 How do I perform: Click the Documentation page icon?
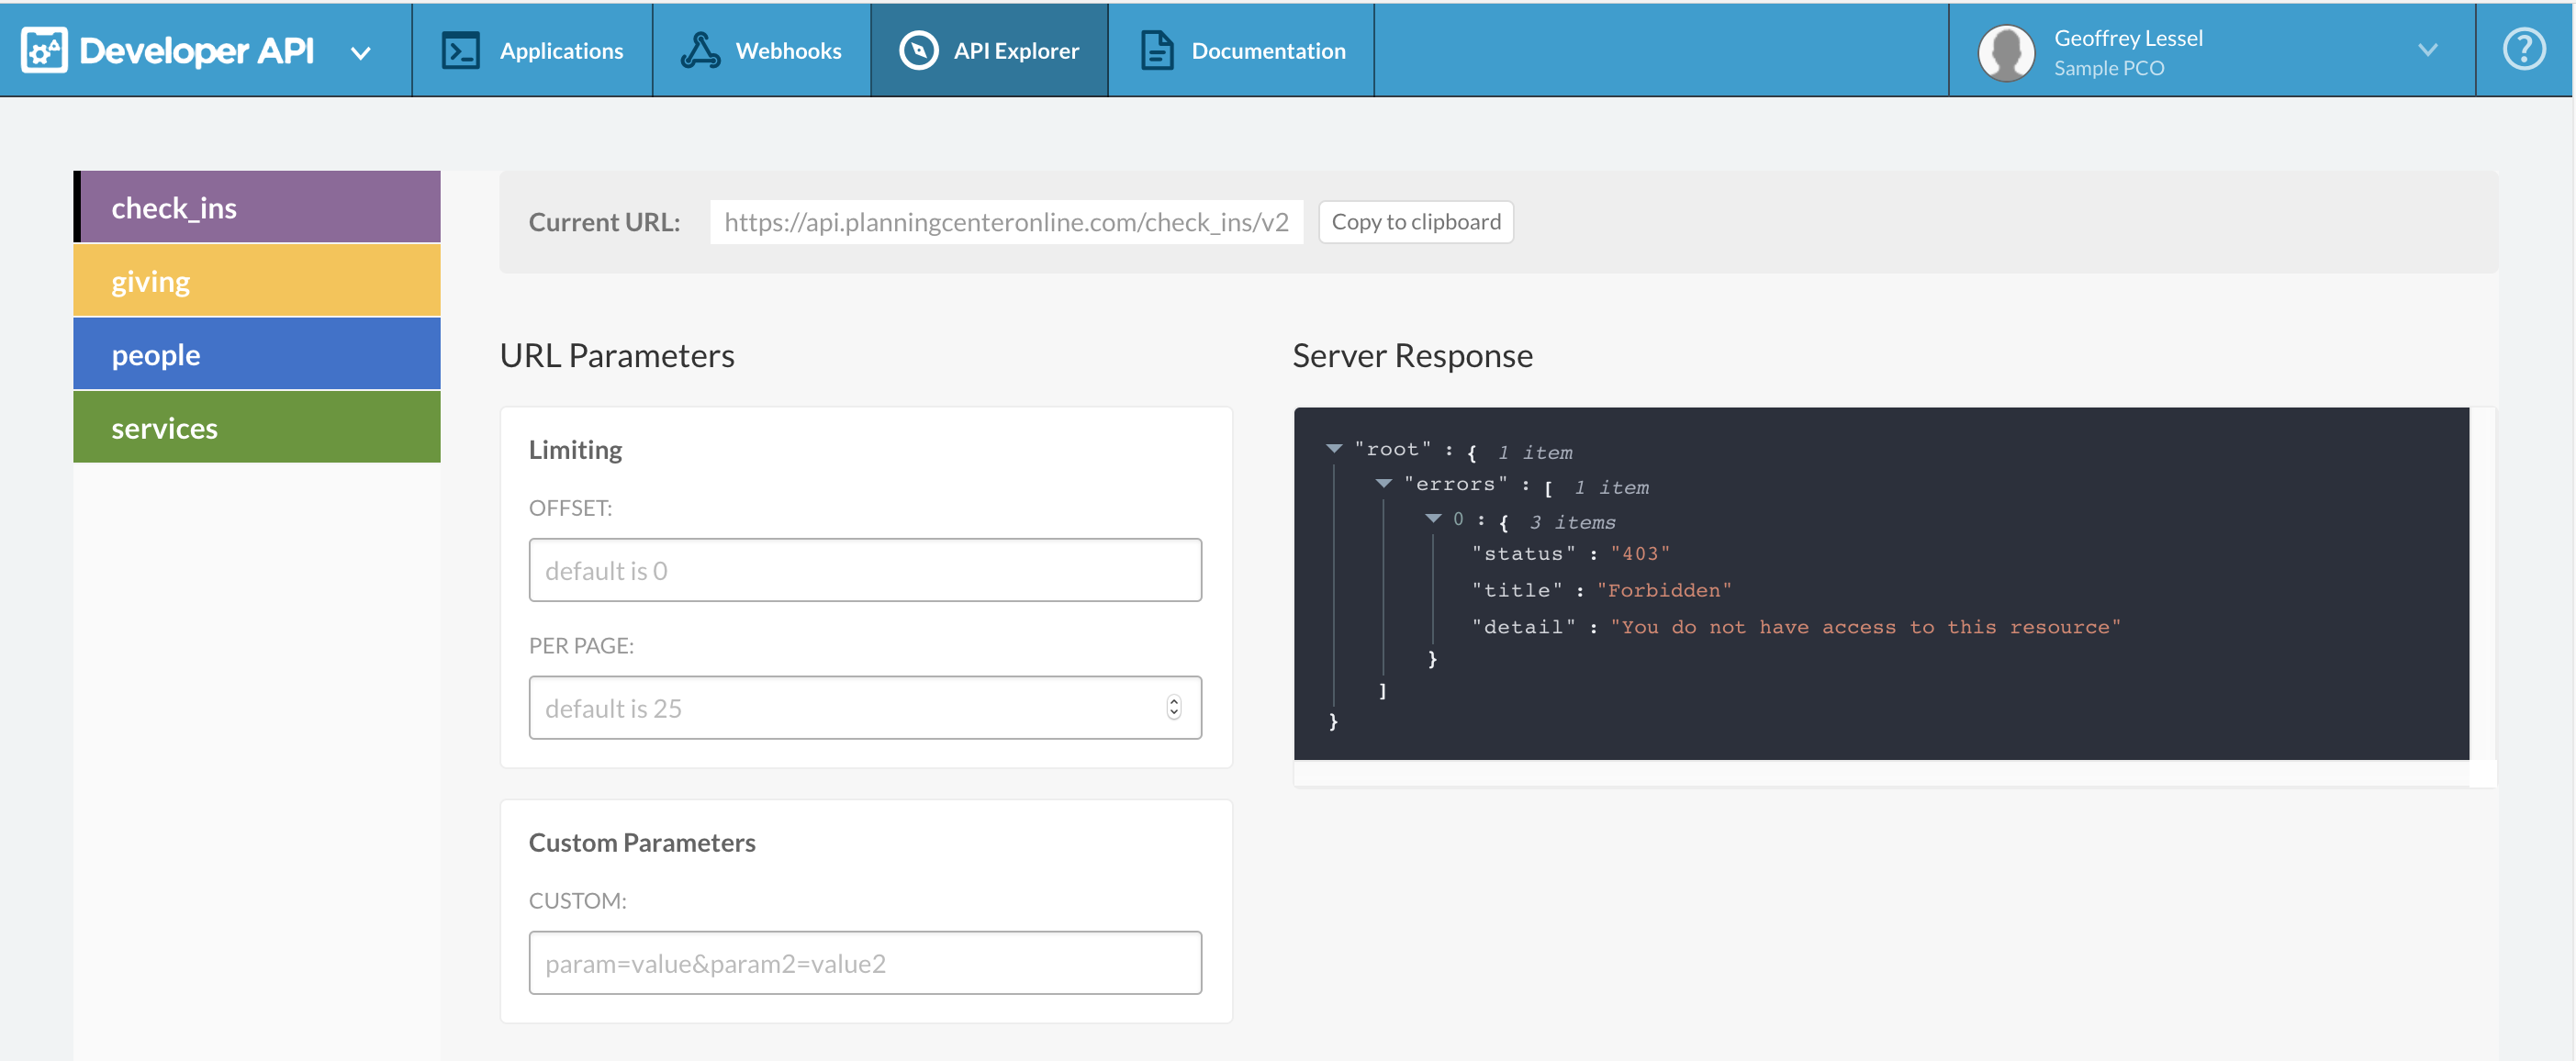pos(1157,50)
